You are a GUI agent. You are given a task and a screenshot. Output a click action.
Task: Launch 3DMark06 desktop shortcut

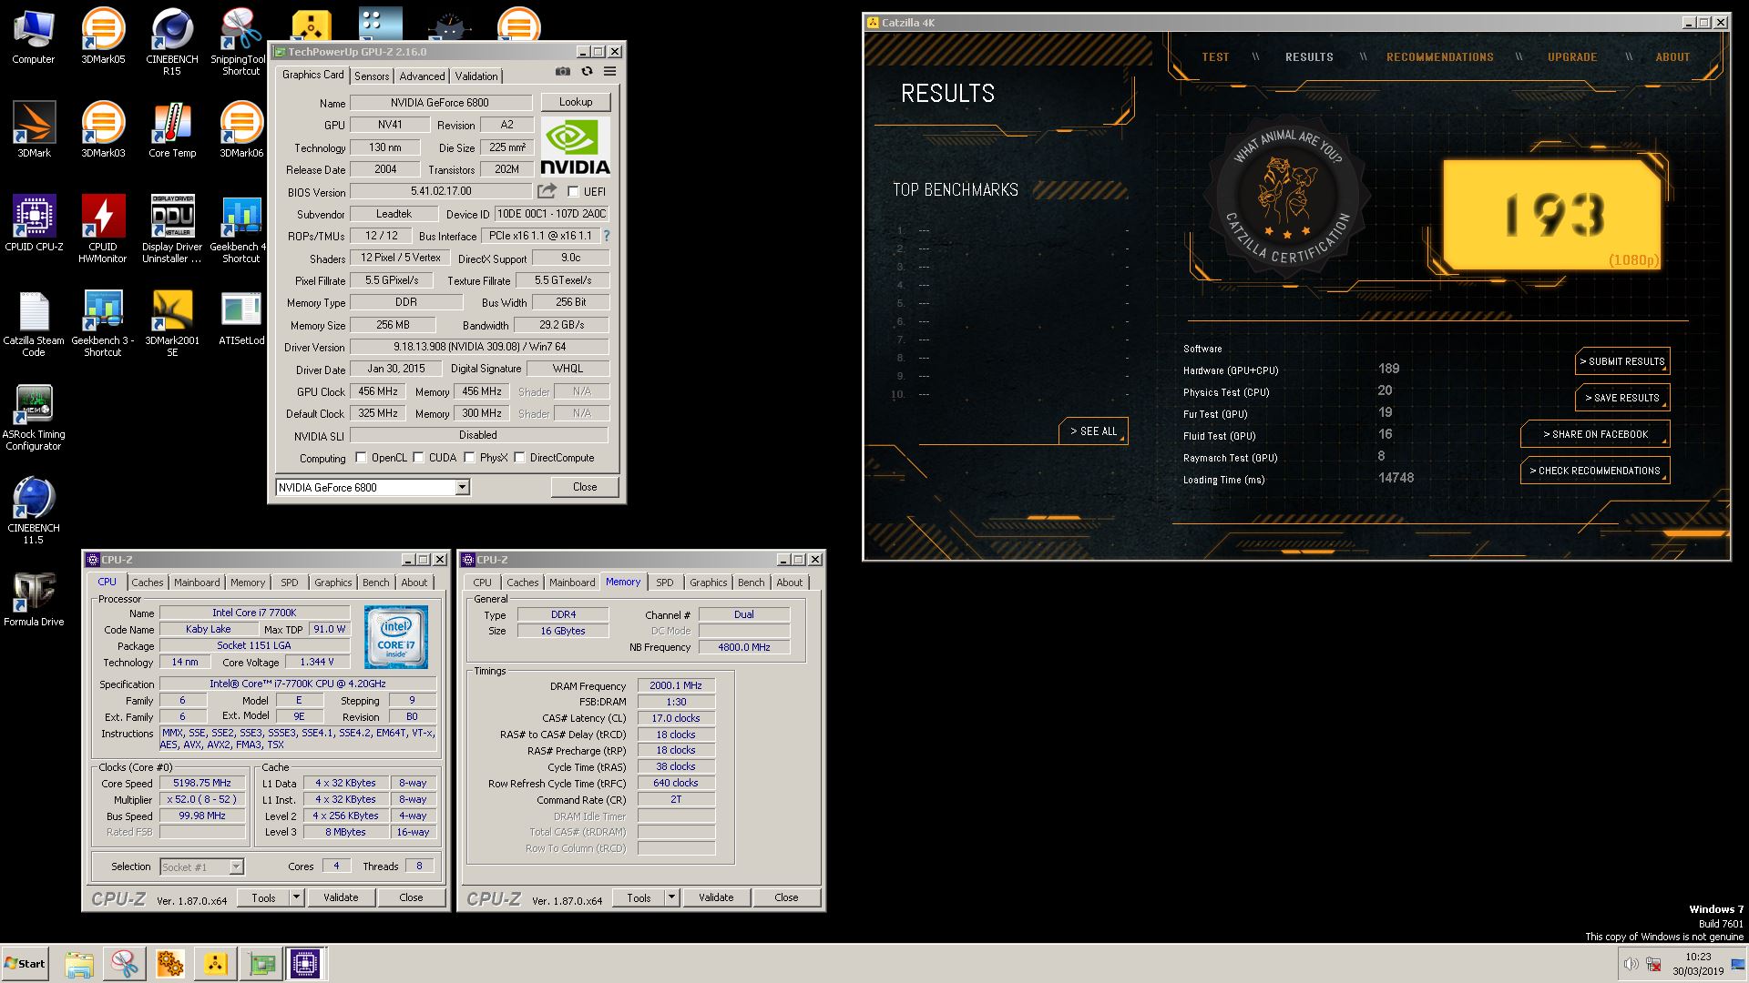pos(241,130)
